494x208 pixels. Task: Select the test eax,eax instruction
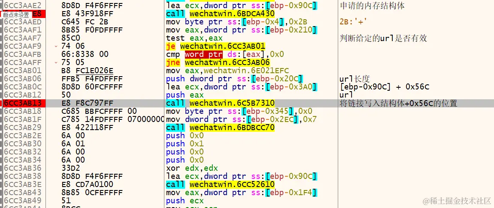(x=194, y=39)
